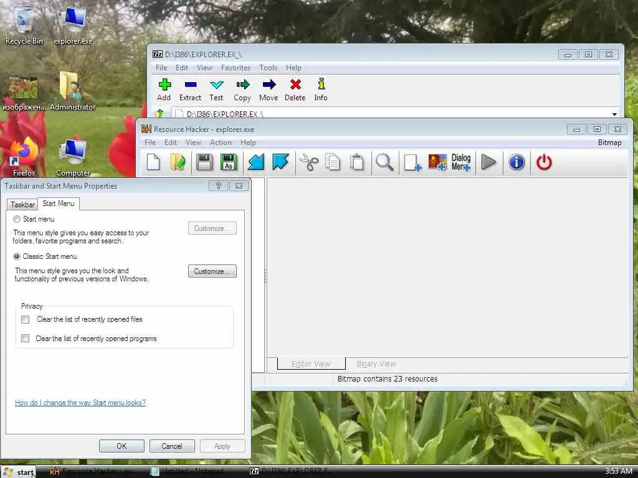Click Save As green floppy icon
638x478 pixels.
229,162
